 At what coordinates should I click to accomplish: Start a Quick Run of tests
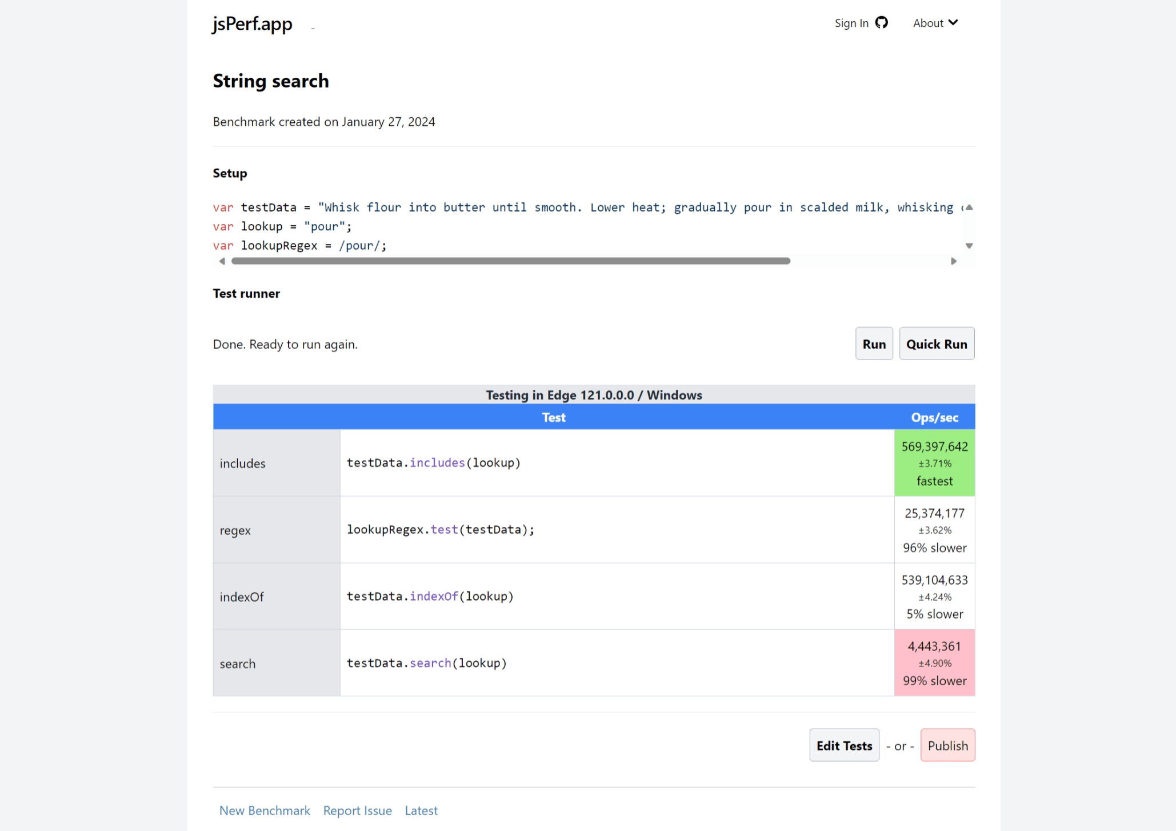coord(937,343)
